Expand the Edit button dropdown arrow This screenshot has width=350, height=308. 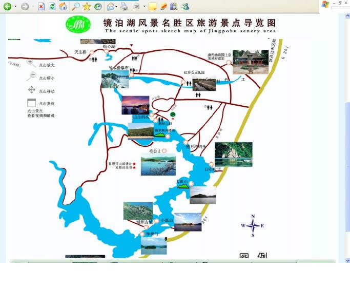tap(145, 7)
